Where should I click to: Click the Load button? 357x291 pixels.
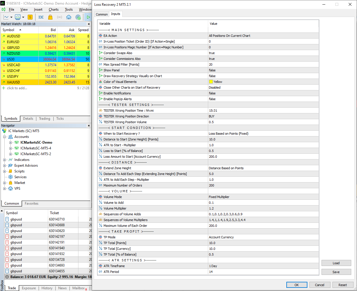point(336,263)
